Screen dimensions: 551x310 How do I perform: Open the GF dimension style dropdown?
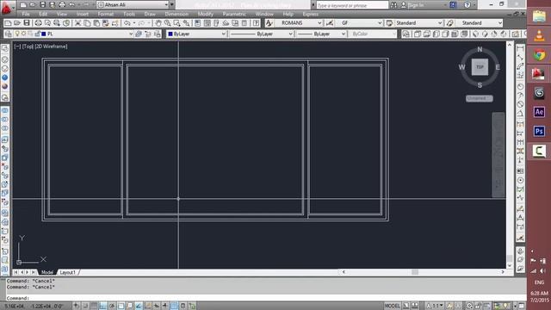point(380,23)
